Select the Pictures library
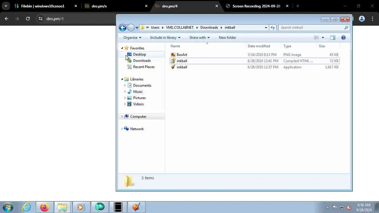This screenshot has width=379, height=213. pyautogui.click(x=139, y=98)
